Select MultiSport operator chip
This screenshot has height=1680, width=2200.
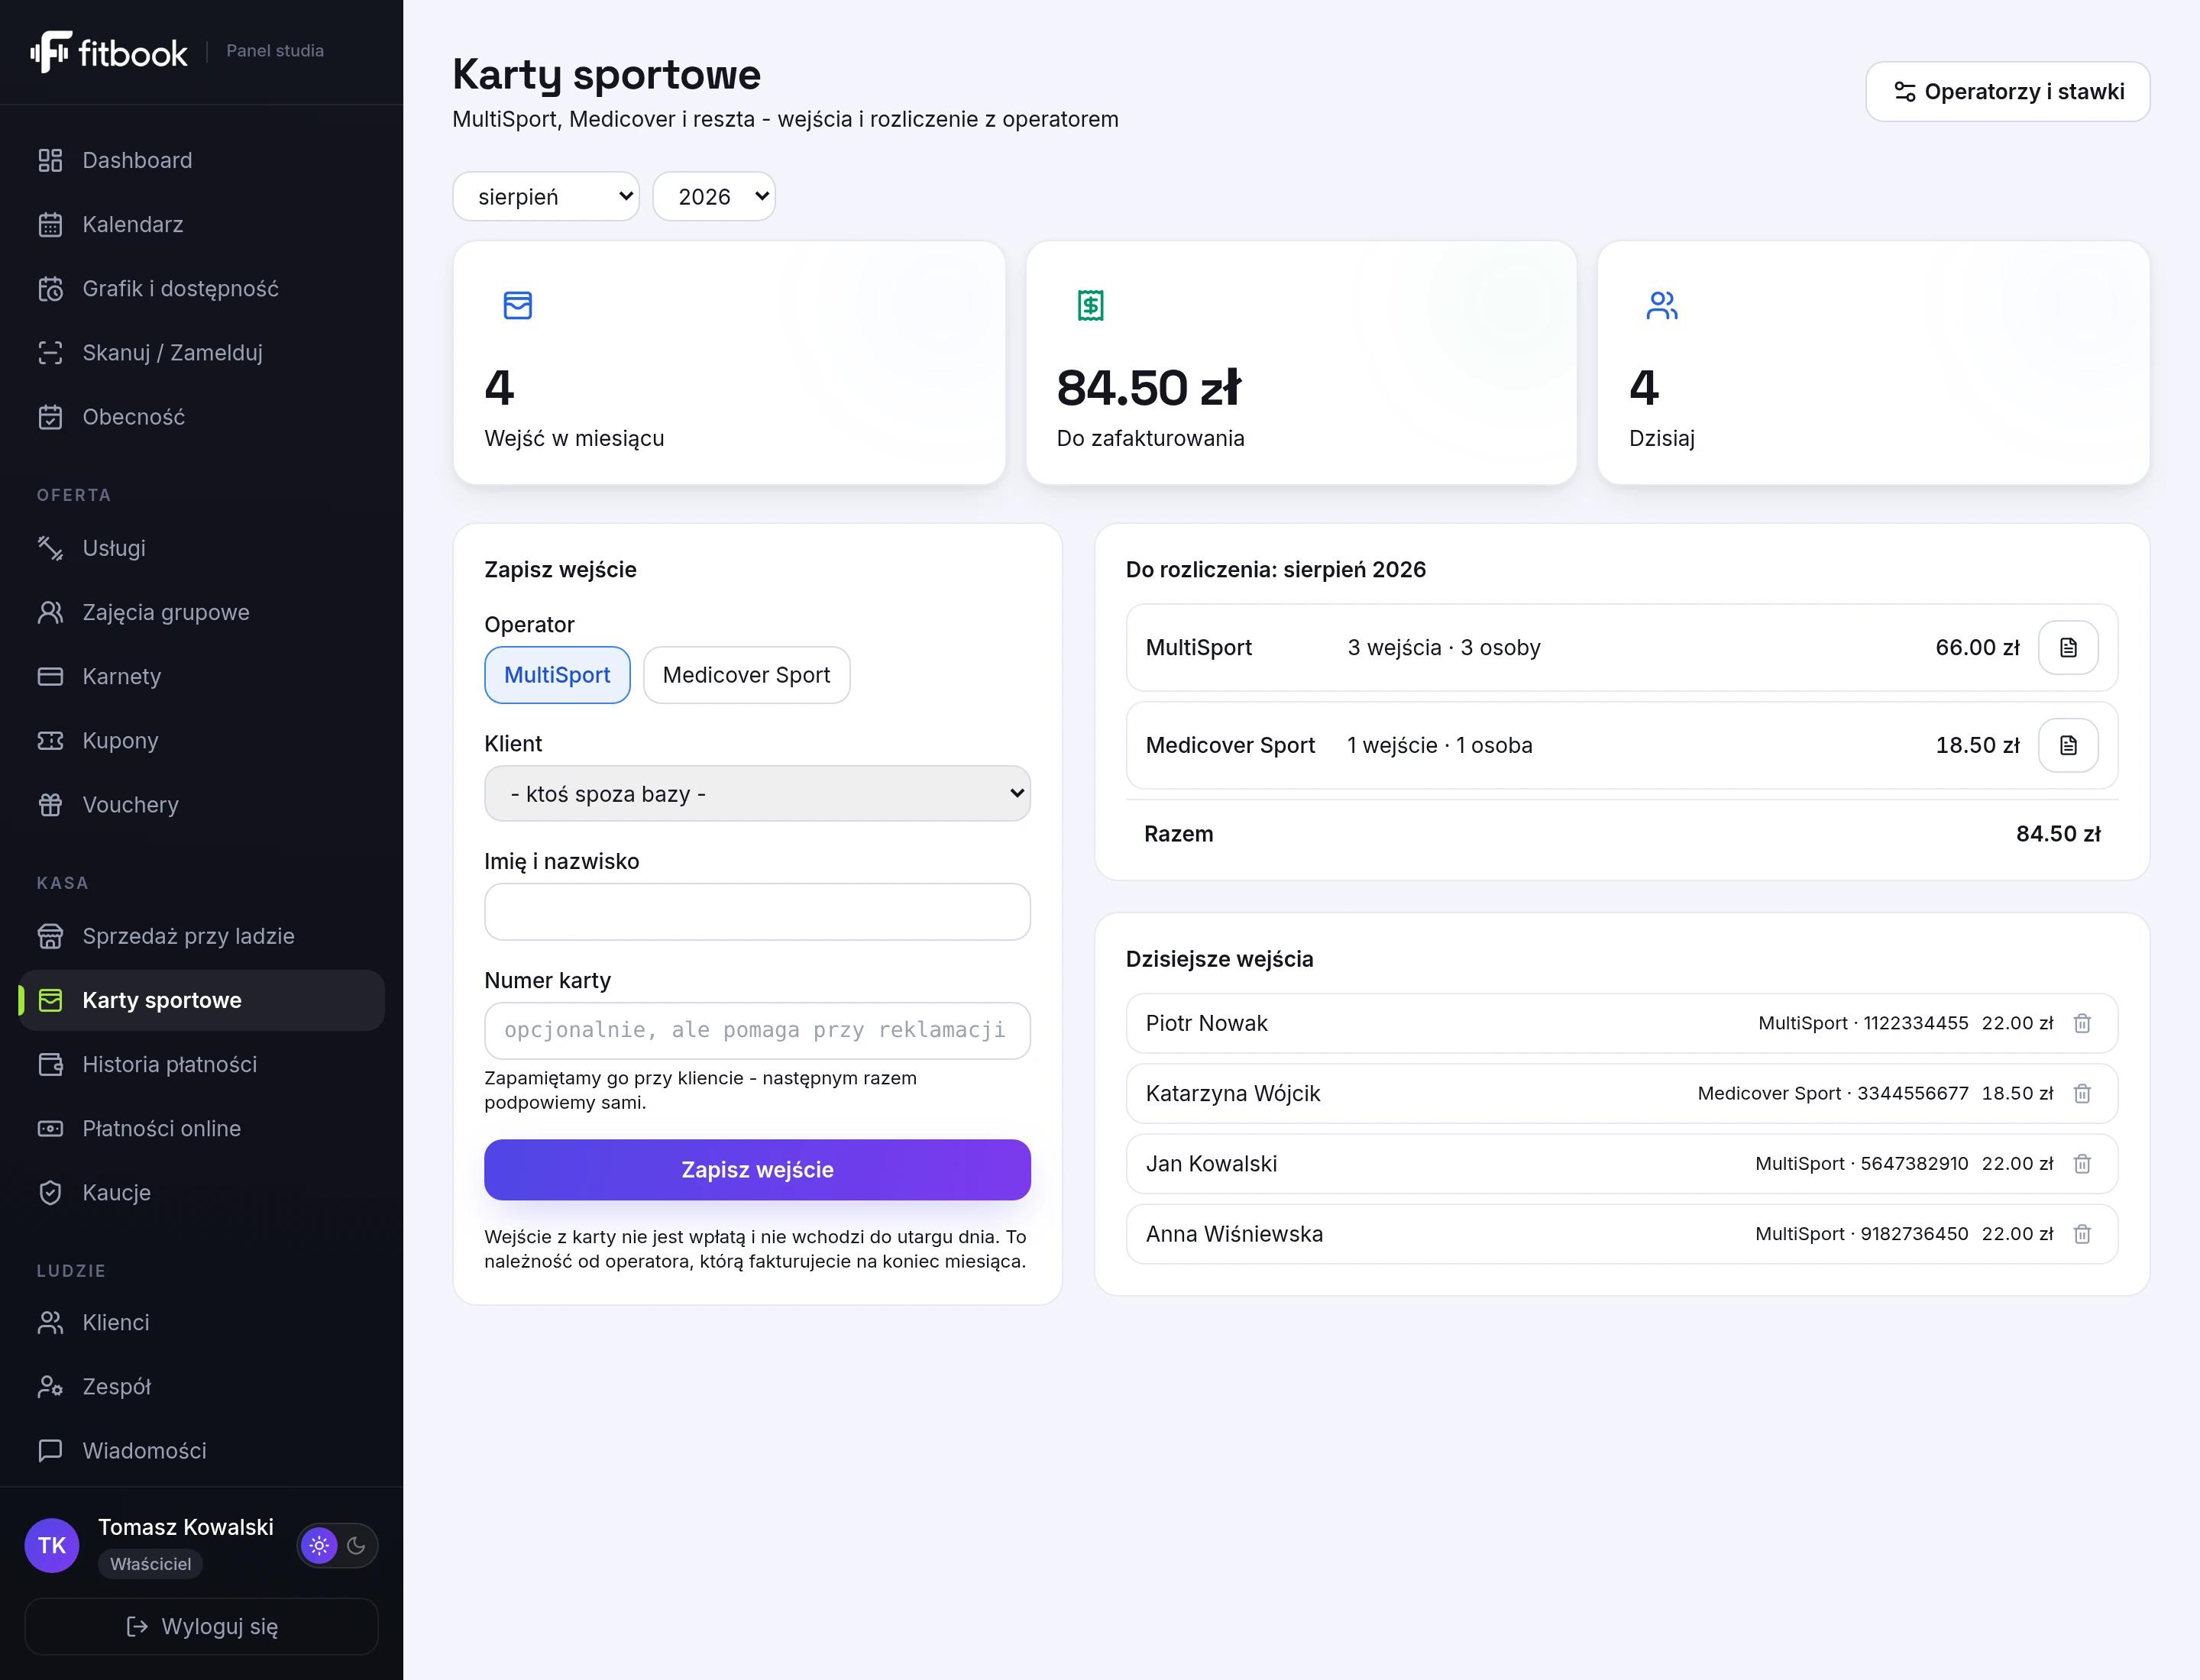[557, 675]
